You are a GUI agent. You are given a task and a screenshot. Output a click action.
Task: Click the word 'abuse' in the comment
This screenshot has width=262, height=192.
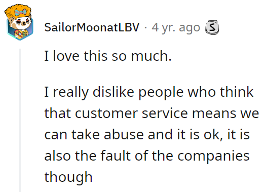tap(124, 134)
